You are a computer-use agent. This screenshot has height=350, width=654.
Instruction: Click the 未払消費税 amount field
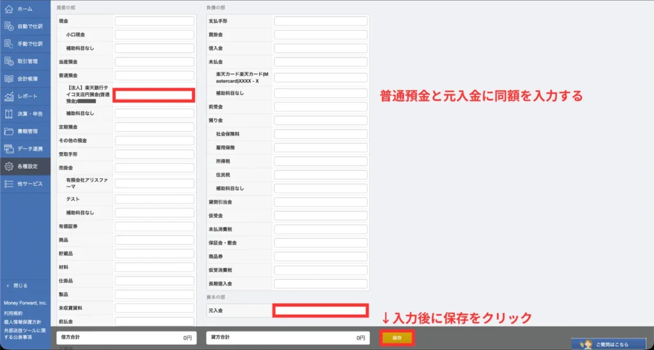click(321, 229)
